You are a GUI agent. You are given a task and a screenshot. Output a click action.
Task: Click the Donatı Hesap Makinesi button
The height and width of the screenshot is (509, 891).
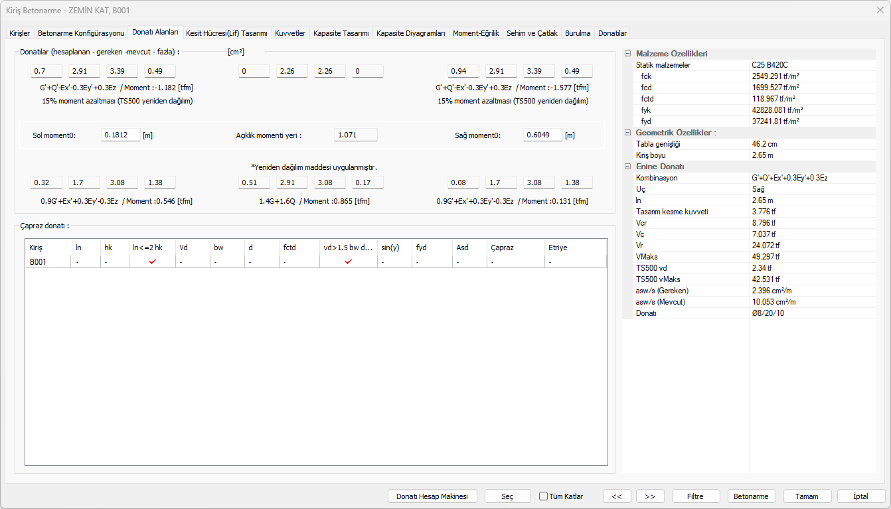(432, 496)
